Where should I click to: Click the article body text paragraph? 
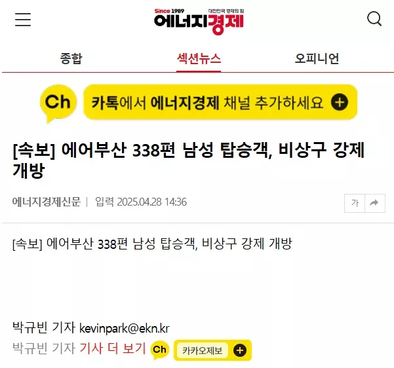pyautogui.click(x=152, y=244)
